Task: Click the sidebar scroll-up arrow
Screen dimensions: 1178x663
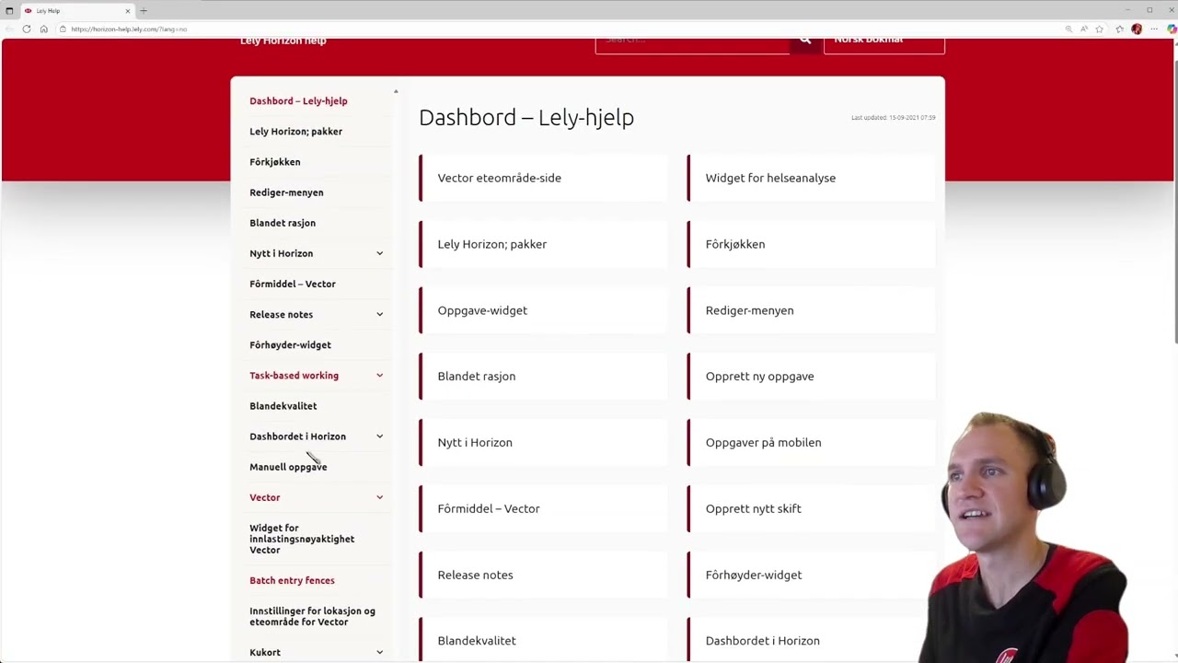Action: point(396,91)
